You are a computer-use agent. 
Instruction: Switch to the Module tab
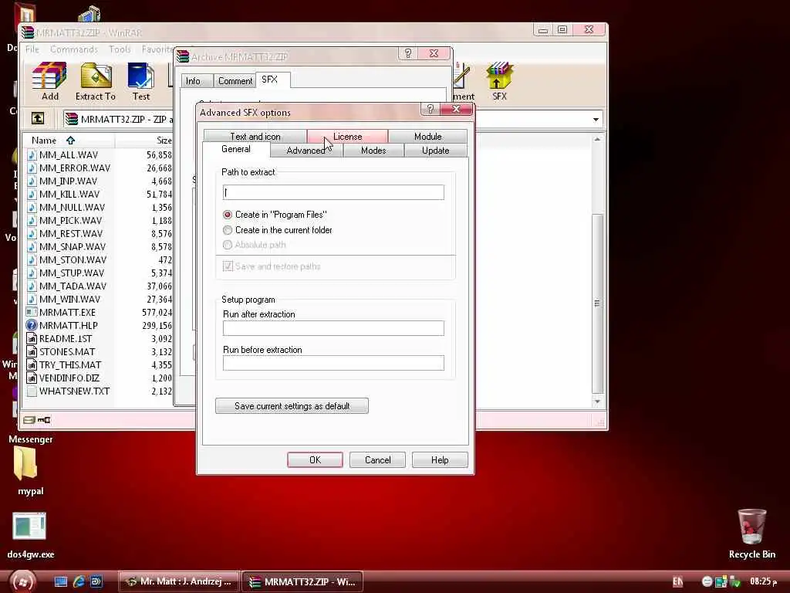pos(427,137)
